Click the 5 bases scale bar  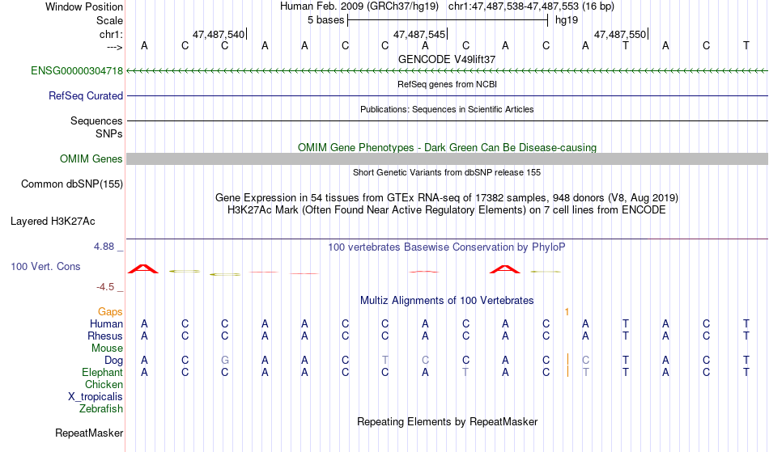tap(448, 20)
